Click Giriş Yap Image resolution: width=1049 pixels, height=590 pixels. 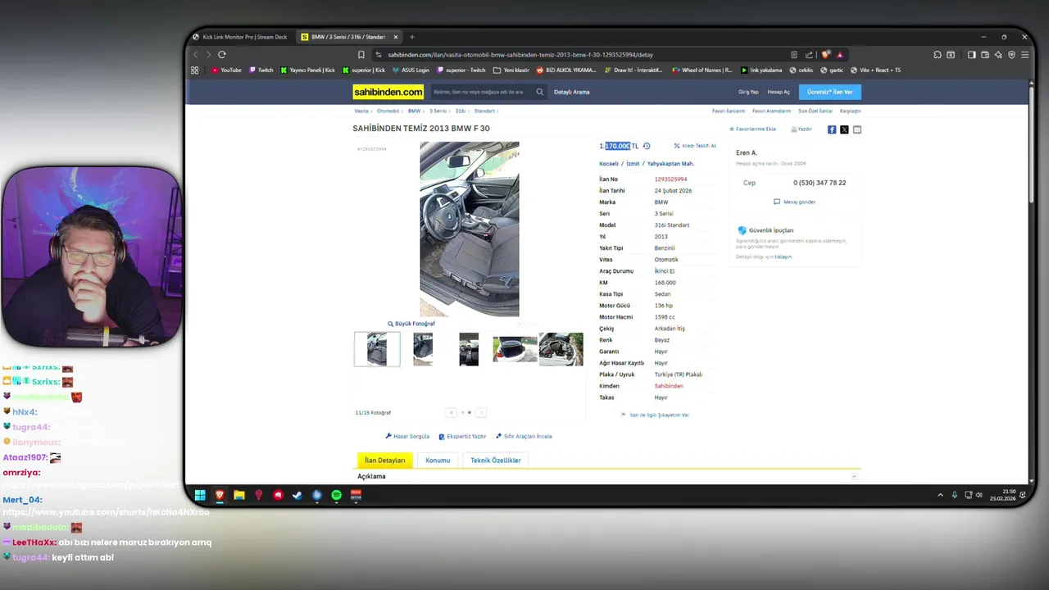point(748,92)
